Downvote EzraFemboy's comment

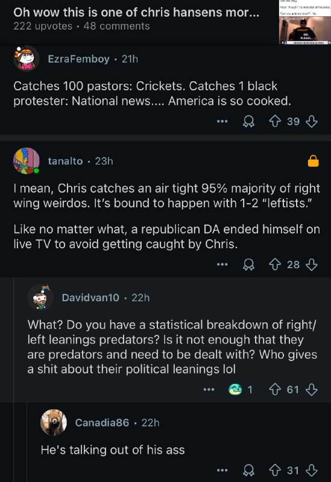tap(311, 122)
